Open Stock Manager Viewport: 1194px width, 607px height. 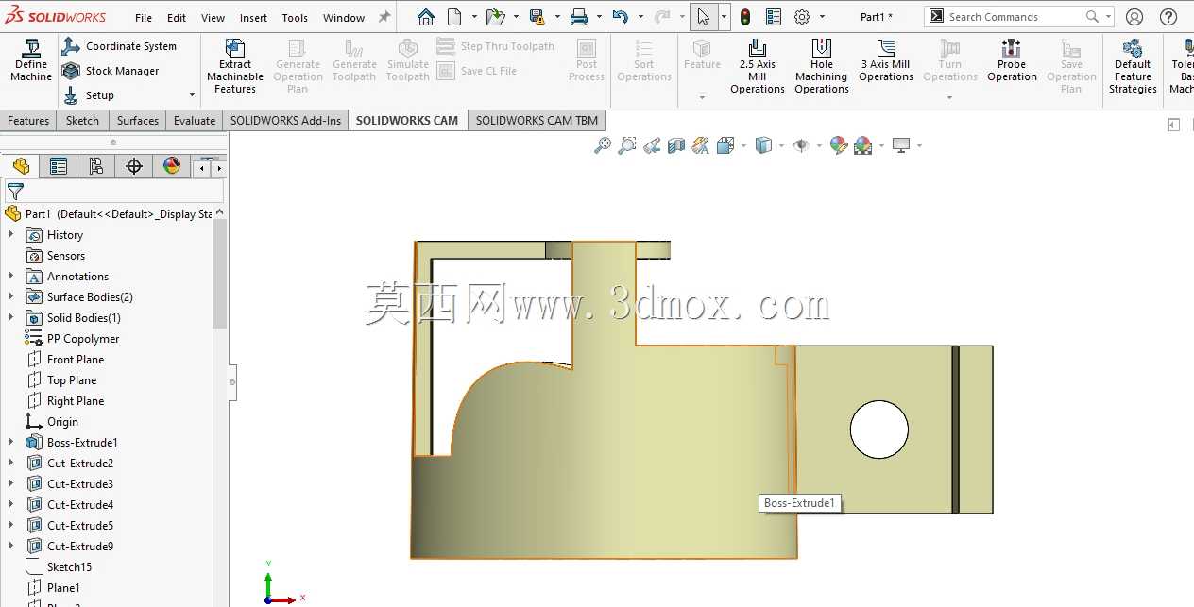(111, 71)
